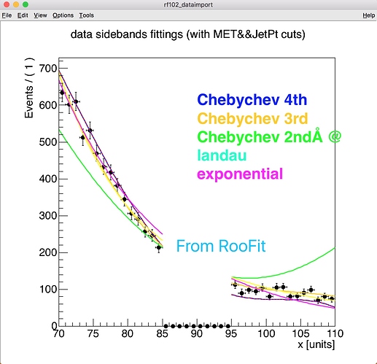Screen dimensions: 377x364
Task: Click the x [units] axis title
Action: coord(316,344)
